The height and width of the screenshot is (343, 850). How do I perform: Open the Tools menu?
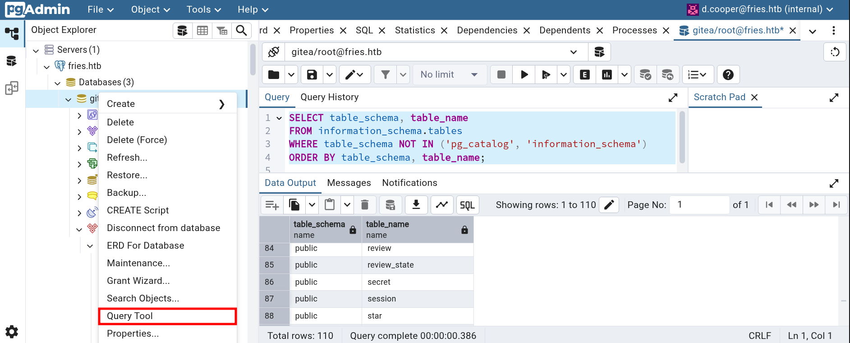click(x=204, y=9)
